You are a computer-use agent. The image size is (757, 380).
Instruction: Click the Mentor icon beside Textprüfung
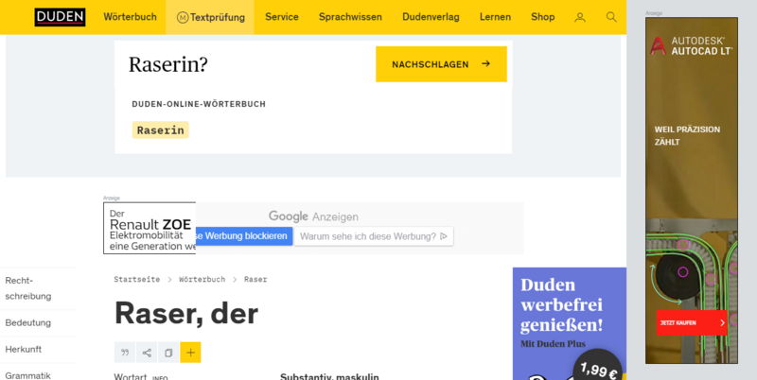click(183, 18)
